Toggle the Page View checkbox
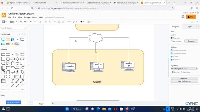 pos(172,38)
